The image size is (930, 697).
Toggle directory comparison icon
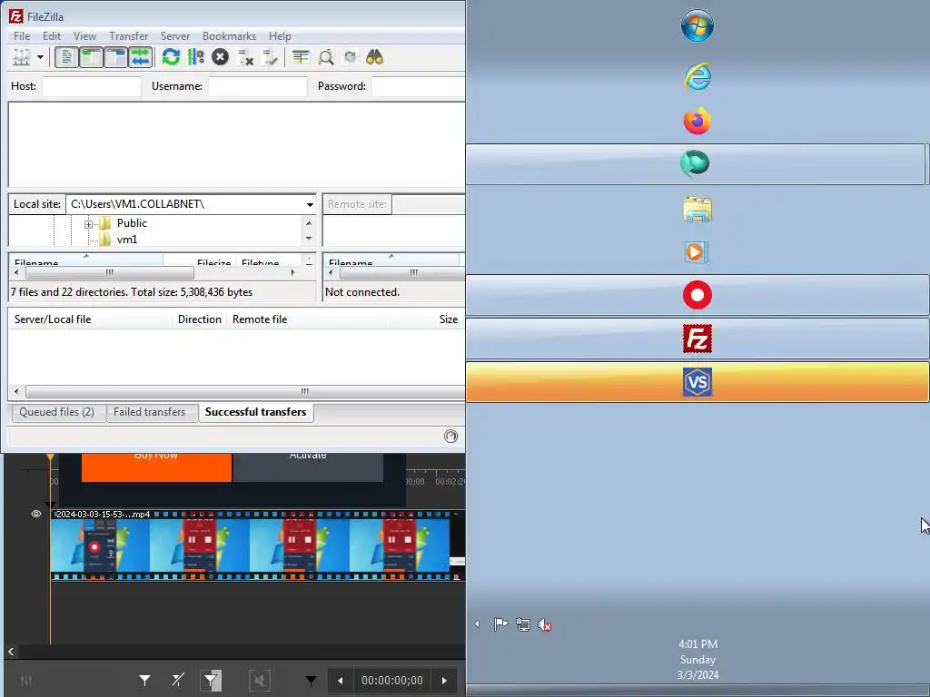326,57
